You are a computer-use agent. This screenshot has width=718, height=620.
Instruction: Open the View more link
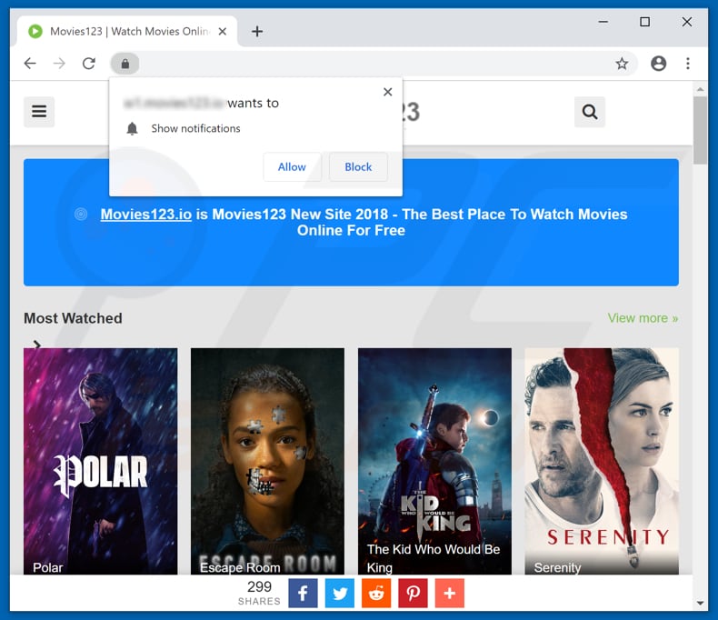pyautogui.click(x=643, y=318)
